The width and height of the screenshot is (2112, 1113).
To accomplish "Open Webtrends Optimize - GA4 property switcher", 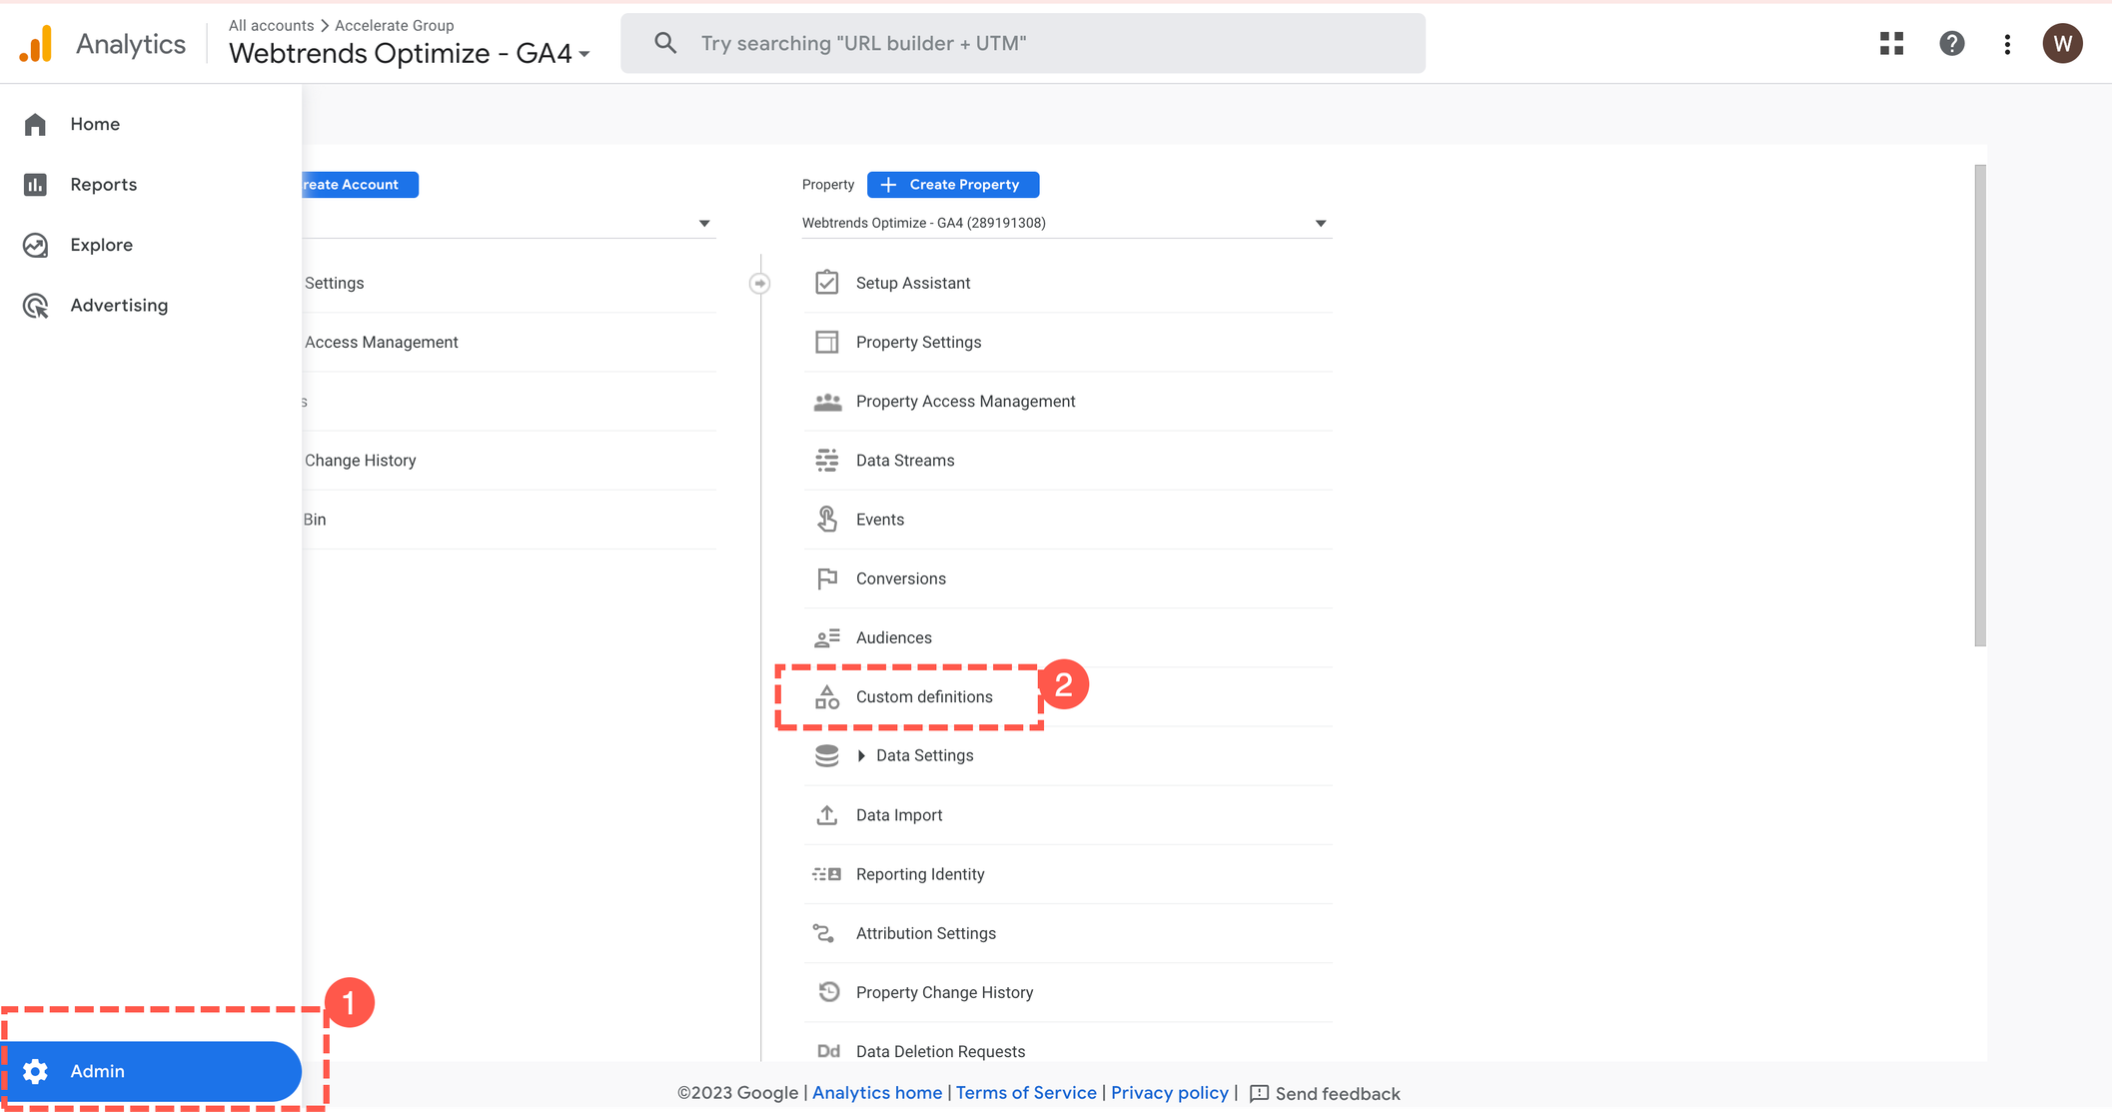I will point(409,53).
